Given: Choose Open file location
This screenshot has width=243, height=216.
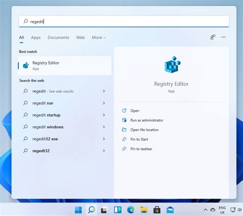Looking at the screenshot, I should (145, 130).
